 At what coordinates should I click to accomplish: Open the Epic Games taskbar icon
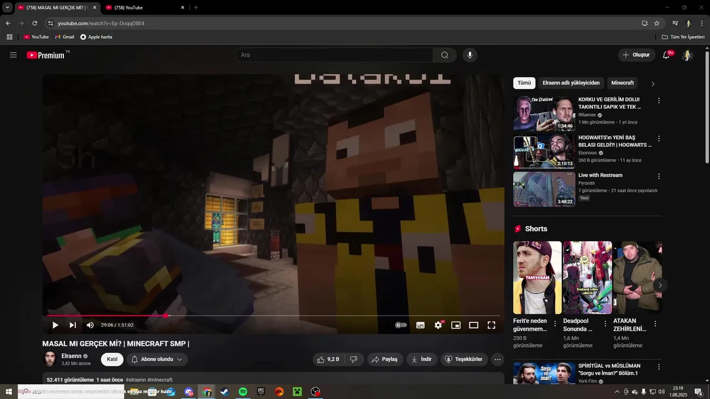[261, 392]
